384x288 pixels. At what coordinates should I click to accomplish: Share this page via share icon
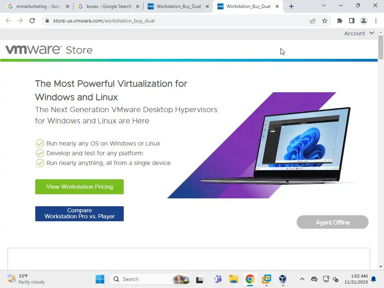pyautogui.click(x=313, y=21)
